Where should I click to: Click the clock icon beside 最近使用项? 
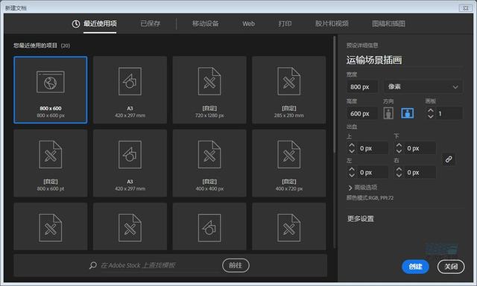pyautogui.click(x=76, y=24)
